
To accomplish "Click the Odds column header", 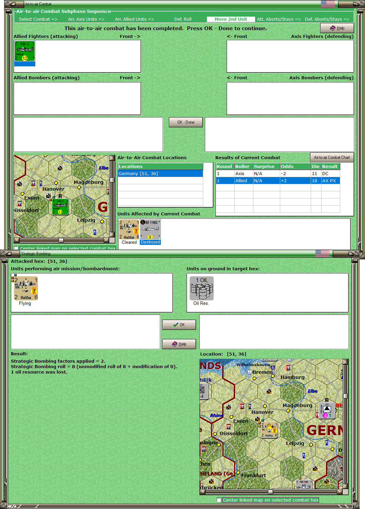I will click(295, 167).
